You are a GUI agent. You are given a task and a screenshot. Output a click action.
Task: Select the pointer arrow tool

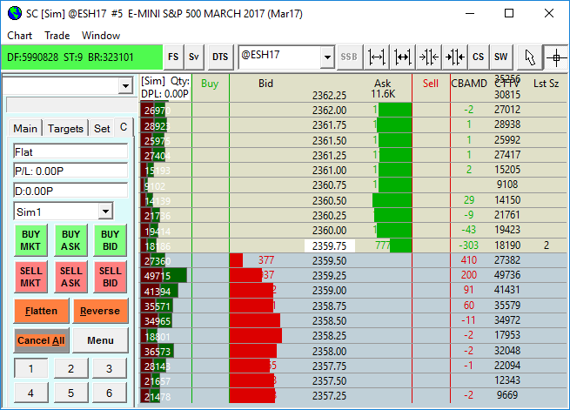point(530,57)
